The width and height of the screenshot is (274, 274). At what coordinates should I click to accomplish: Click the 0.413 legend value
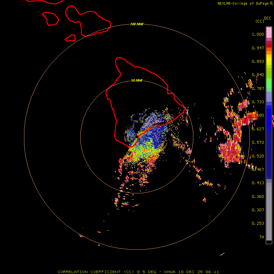click(258, 183)
